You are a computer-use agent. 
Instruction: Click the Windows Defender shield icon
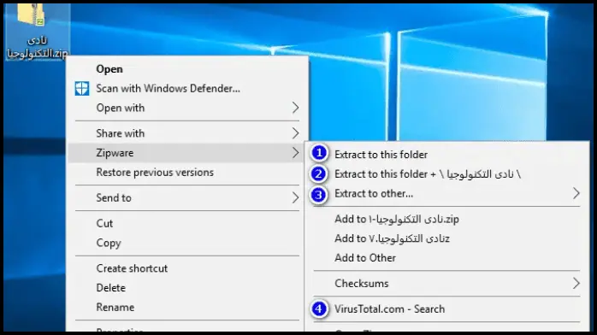coord(82,89)
